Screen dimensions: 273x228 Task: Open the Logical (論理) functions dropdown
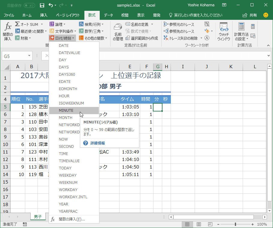58,24
